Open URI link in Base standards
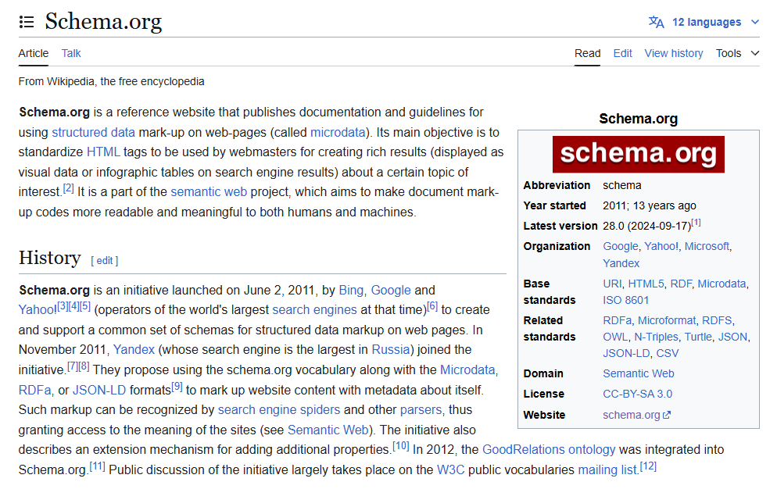777x489 pixels. pyautogui.click(x=612, y=284)
